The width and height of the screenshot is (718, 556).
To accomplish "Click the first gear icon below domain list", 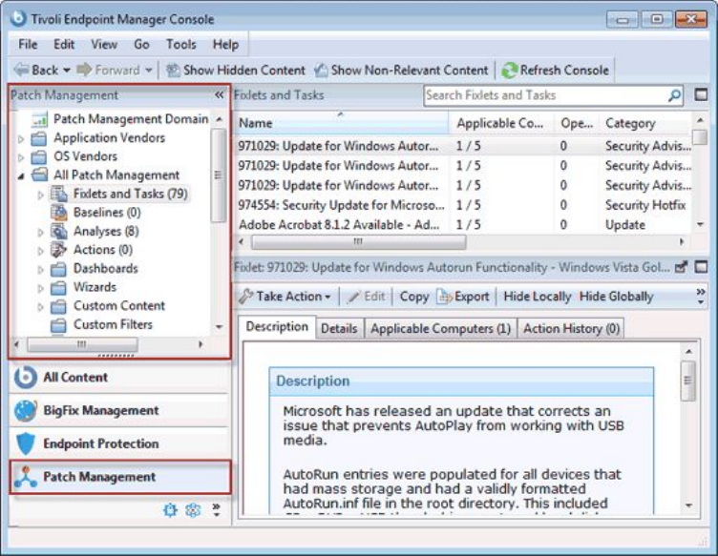I will (x=170, y=510).
